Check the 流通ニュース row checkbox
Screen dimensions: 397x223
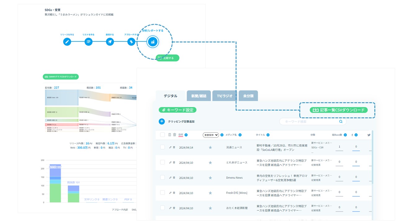[x=163, y=147]
